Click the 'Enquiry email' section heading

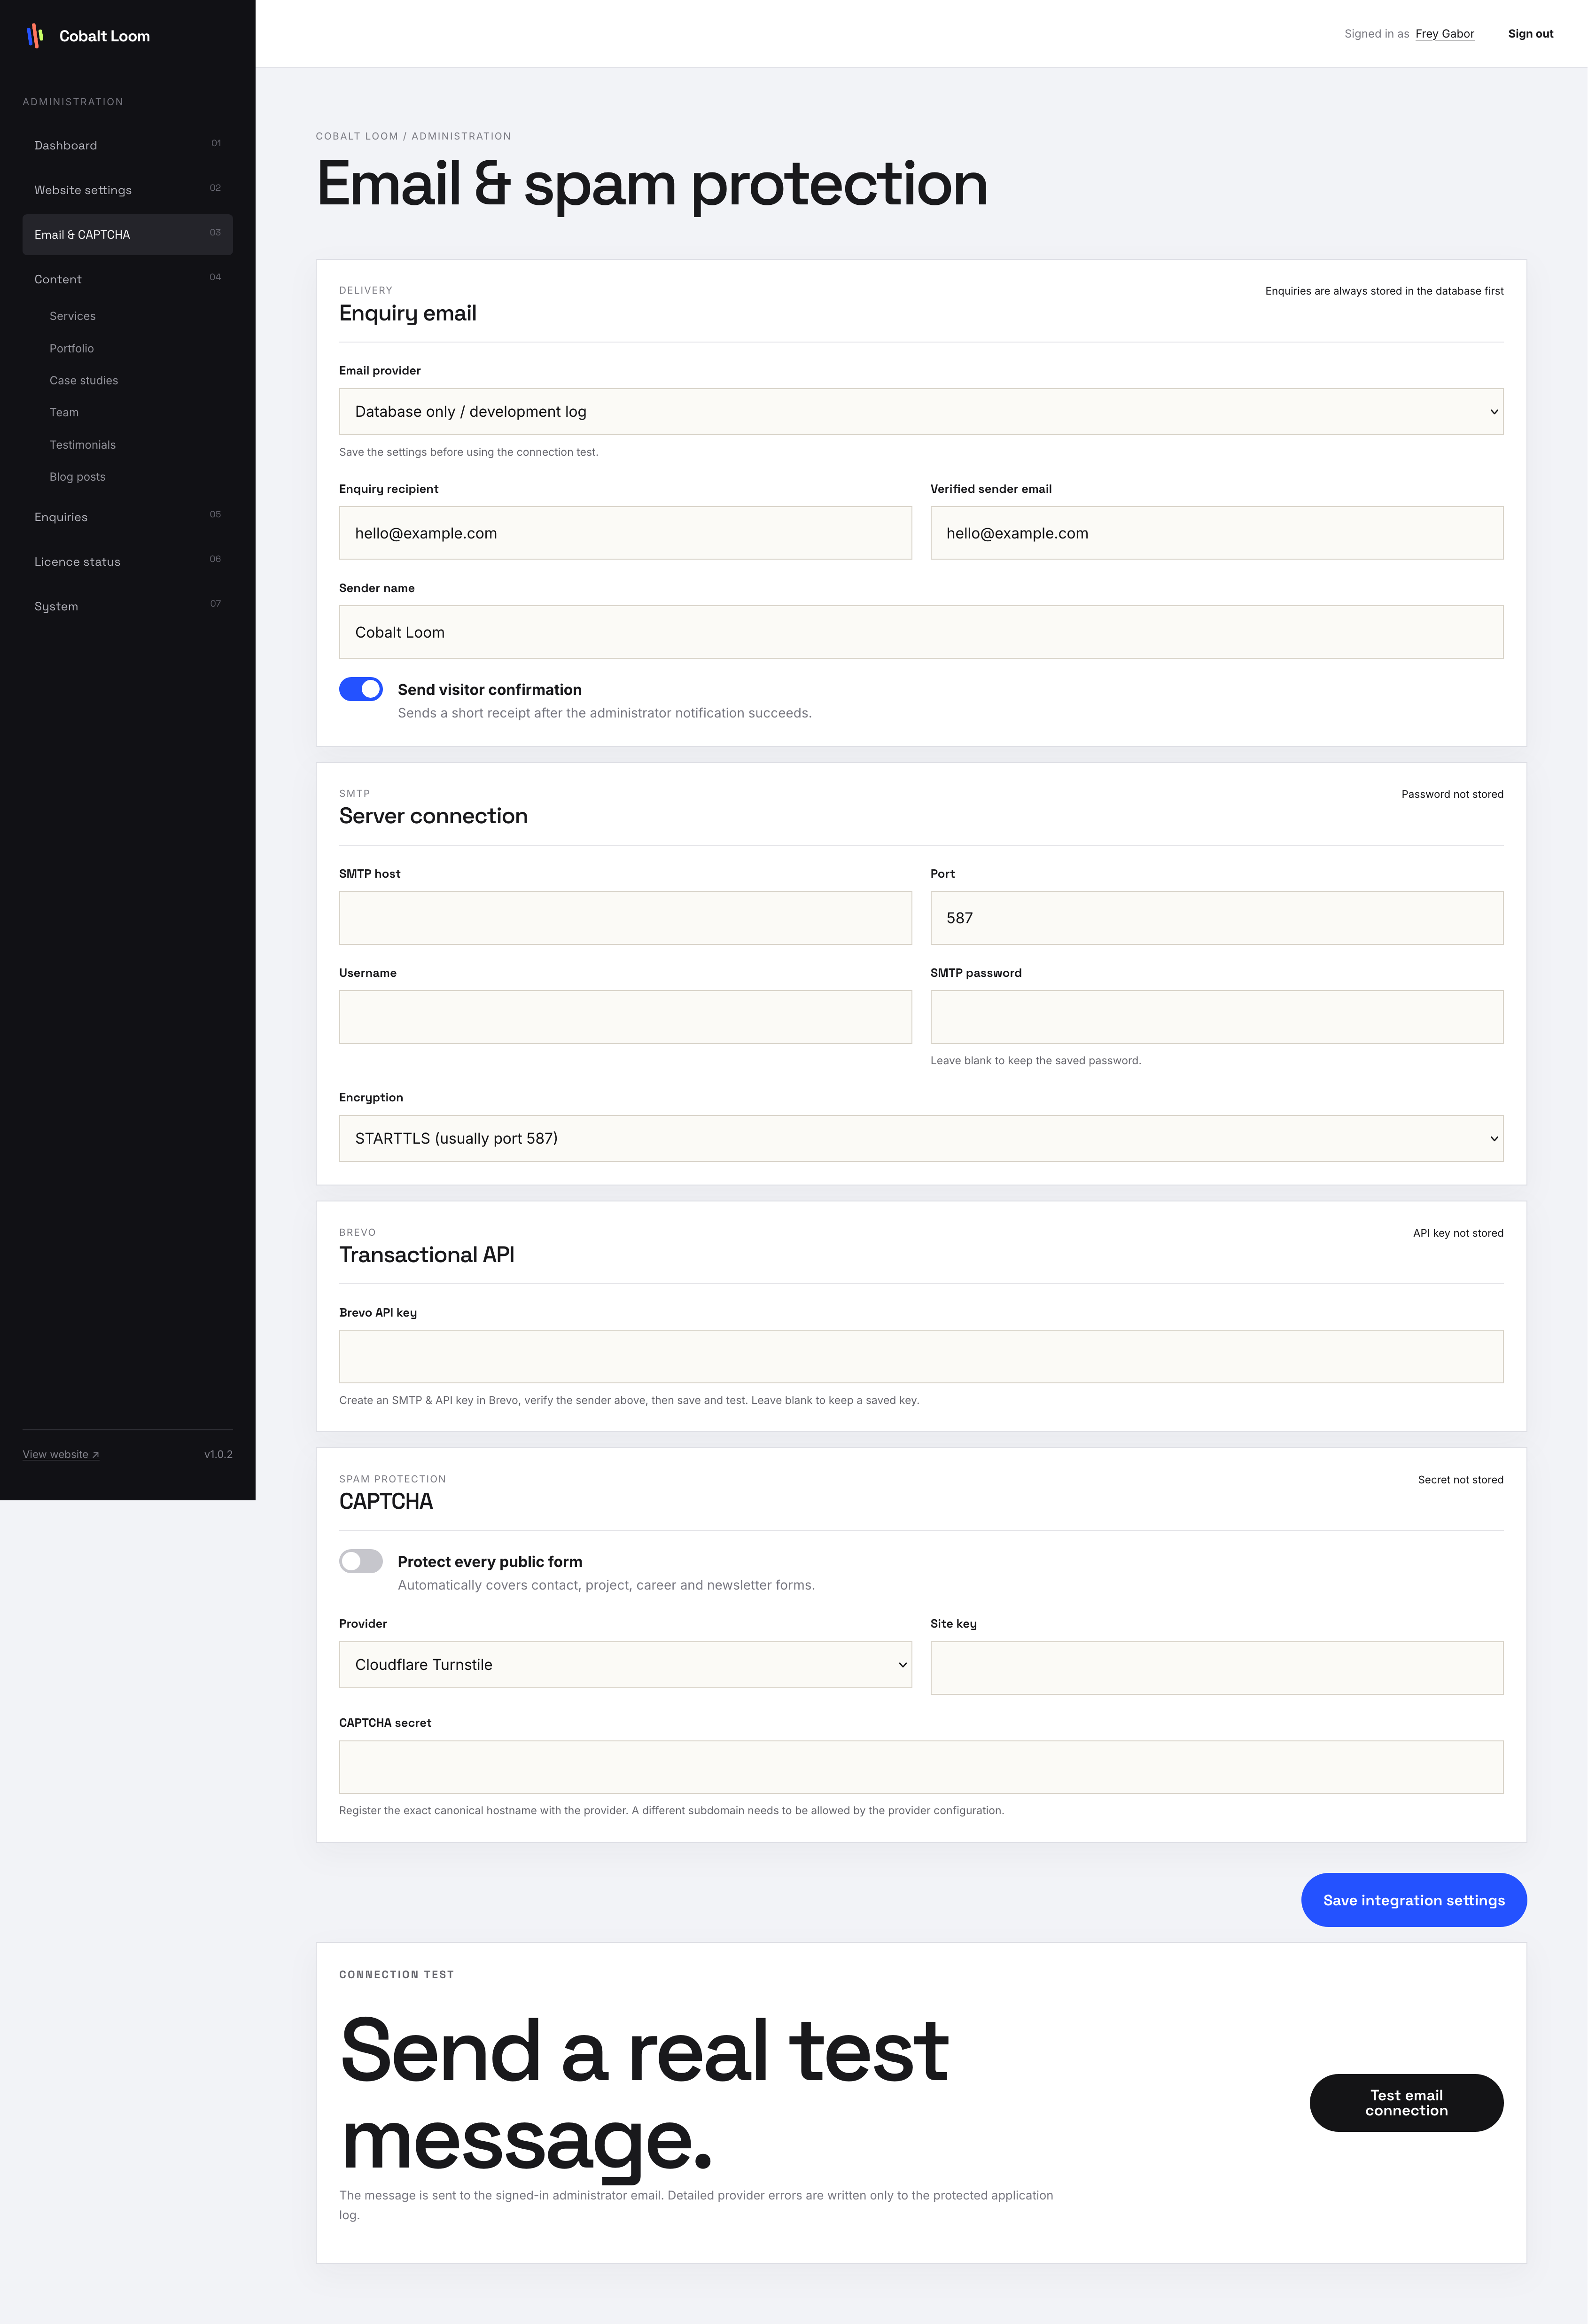pyautogui.click(x=408, y=314)
